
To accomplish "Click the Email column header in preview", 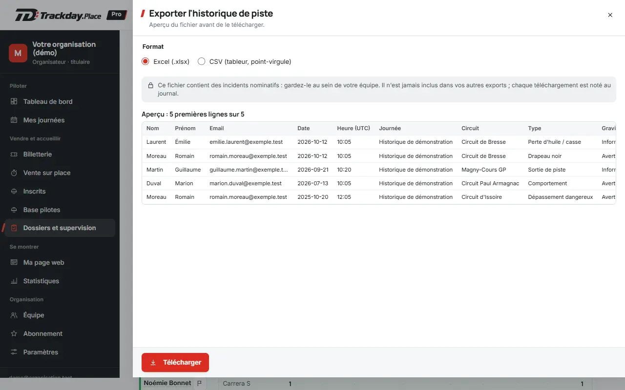I will point(216,128).
